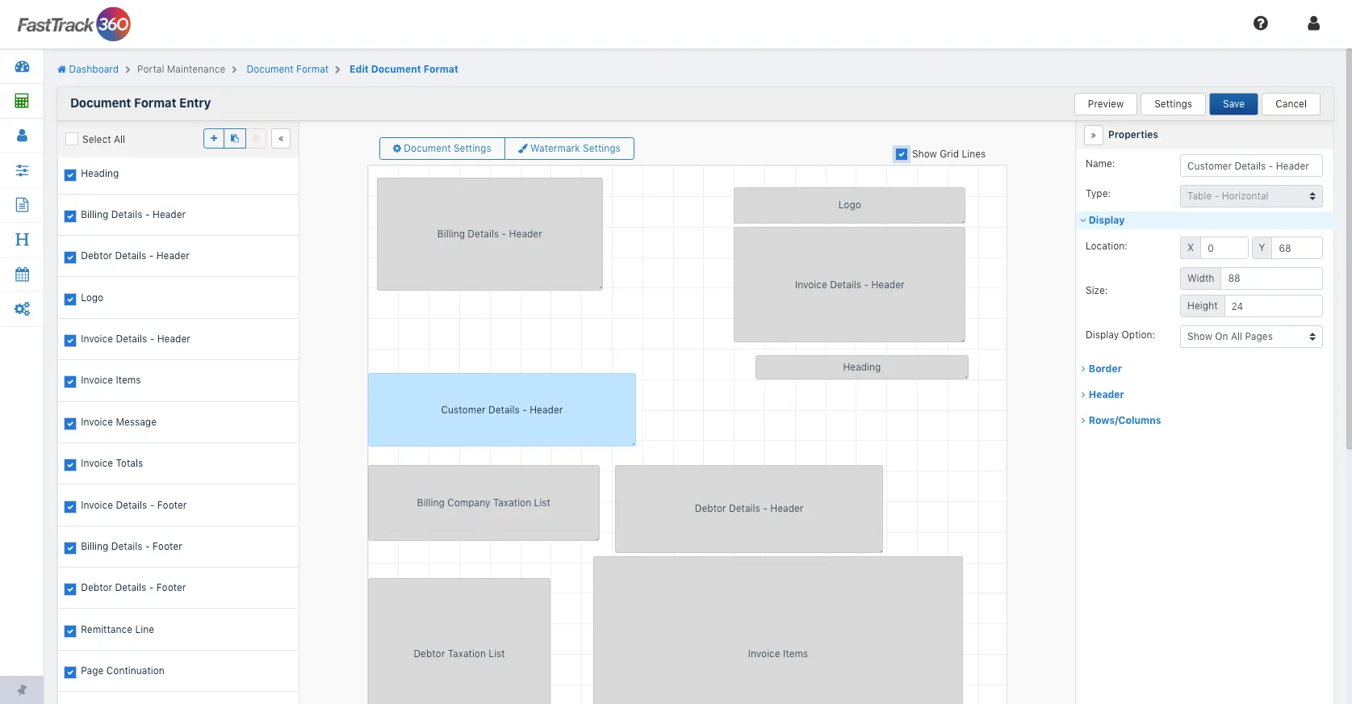Uncheck the Show Grid Lines checkbox

[x=902, y=154]
